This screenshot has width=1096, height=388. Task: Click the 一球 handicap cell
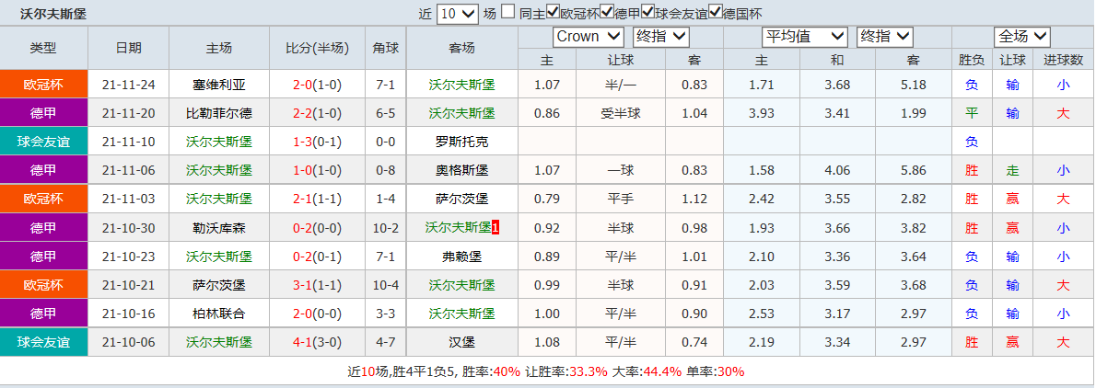tap(620, 170)
